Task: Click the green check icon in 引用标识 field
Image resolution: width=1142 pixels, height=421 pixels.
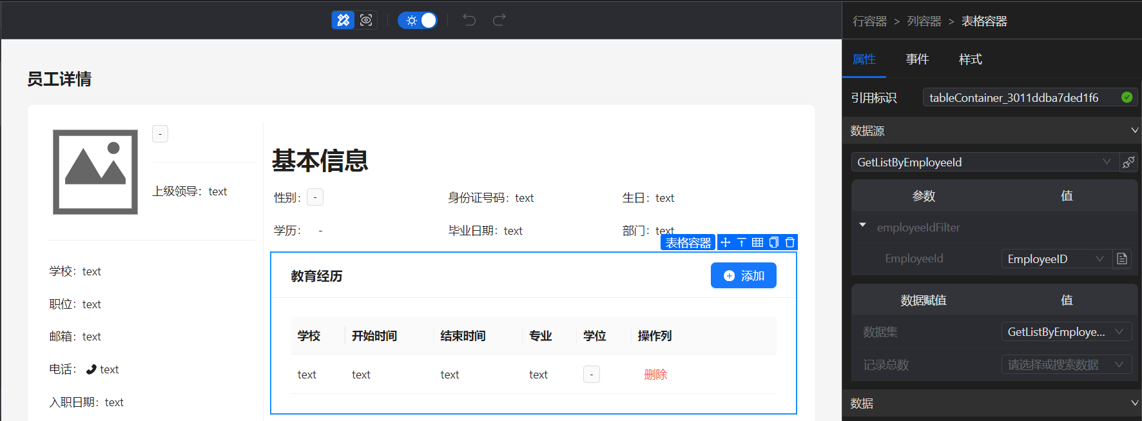Action: tap(1127, 97)
